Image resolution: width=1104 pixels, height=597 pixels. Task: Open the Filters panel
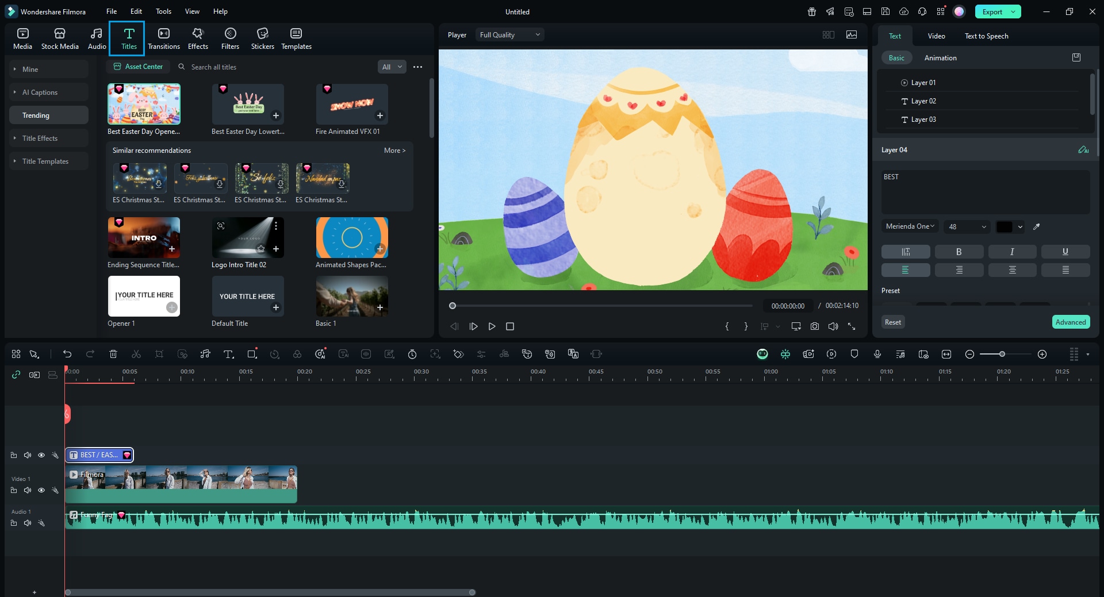click(230, 38)
